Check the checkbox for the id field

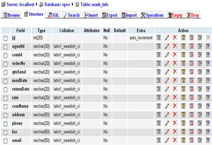(x=6, y=38)
